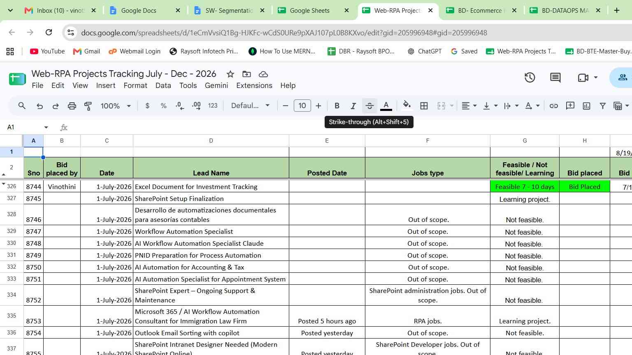
Task: Expand the Name box dropdown arrow
Action: (x=46, y=127)
